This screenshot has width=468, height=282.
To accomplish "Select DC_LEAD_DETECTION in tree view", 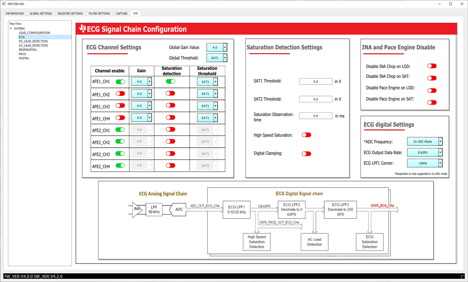I will [x=33, y=41].
